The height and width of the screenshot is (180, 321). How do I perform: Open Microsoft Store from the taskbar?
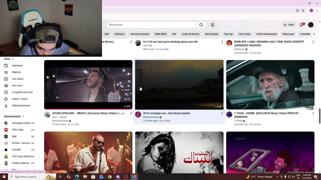[x=93, y=177]
